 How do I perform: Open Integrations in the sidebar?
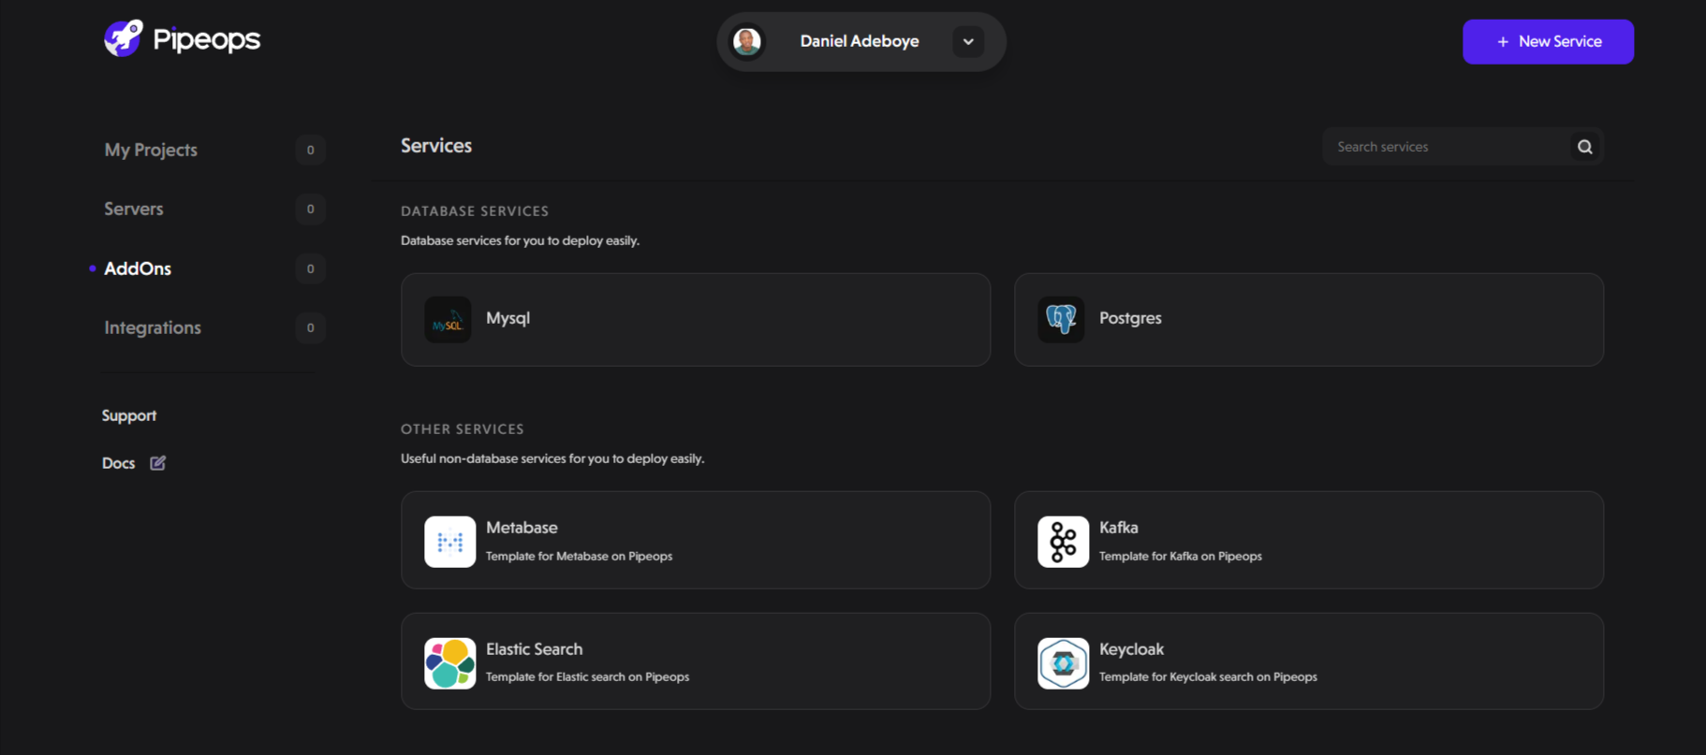(153, 327)
